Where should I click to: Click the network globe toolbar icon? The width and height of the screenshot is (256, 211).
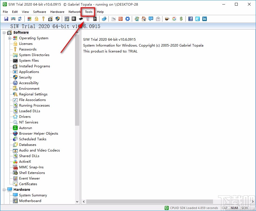[104, 19]
